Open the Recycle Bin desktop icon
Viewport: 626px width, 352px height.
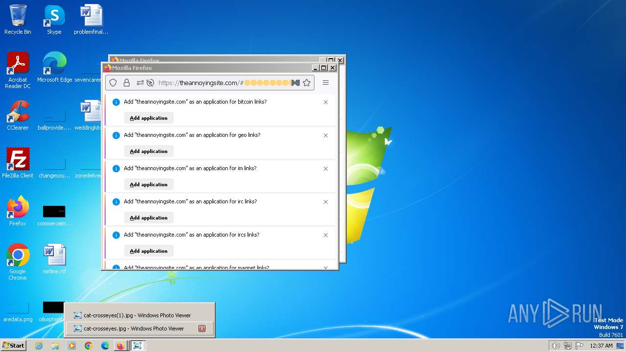[18, 20]
